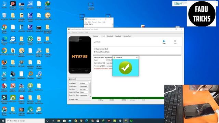The image size is (219, 123).
Task: Select the Manual Format Flash radio option
Action: coord(95,52)
